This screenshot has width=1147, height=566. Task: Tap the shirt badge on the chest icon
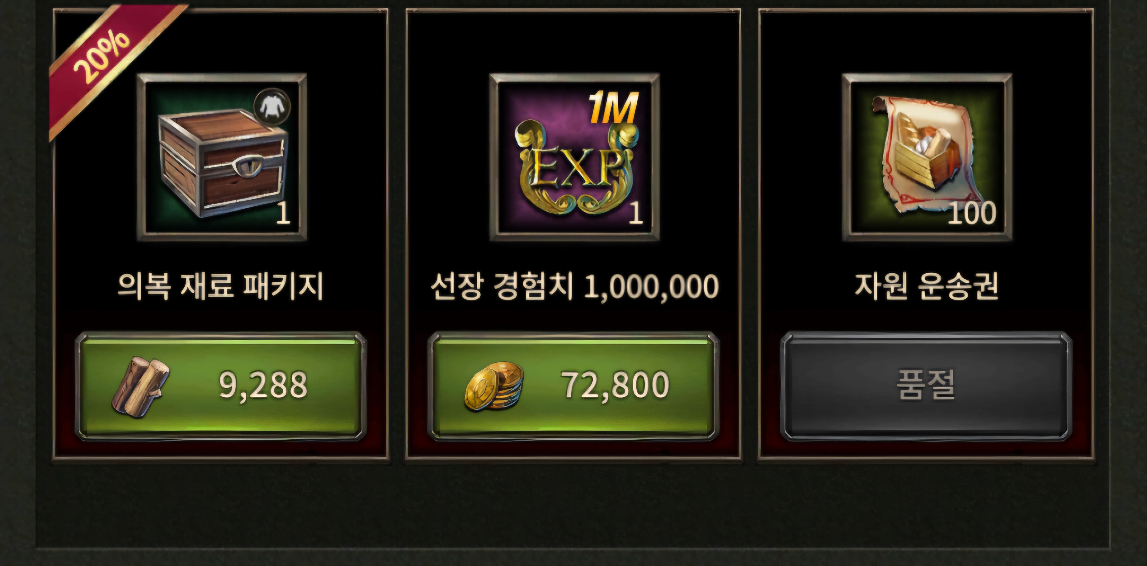(272, 106)
